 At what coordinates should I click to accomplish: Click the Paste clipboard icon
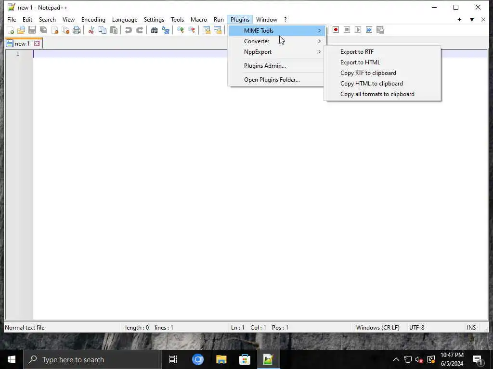114,30
